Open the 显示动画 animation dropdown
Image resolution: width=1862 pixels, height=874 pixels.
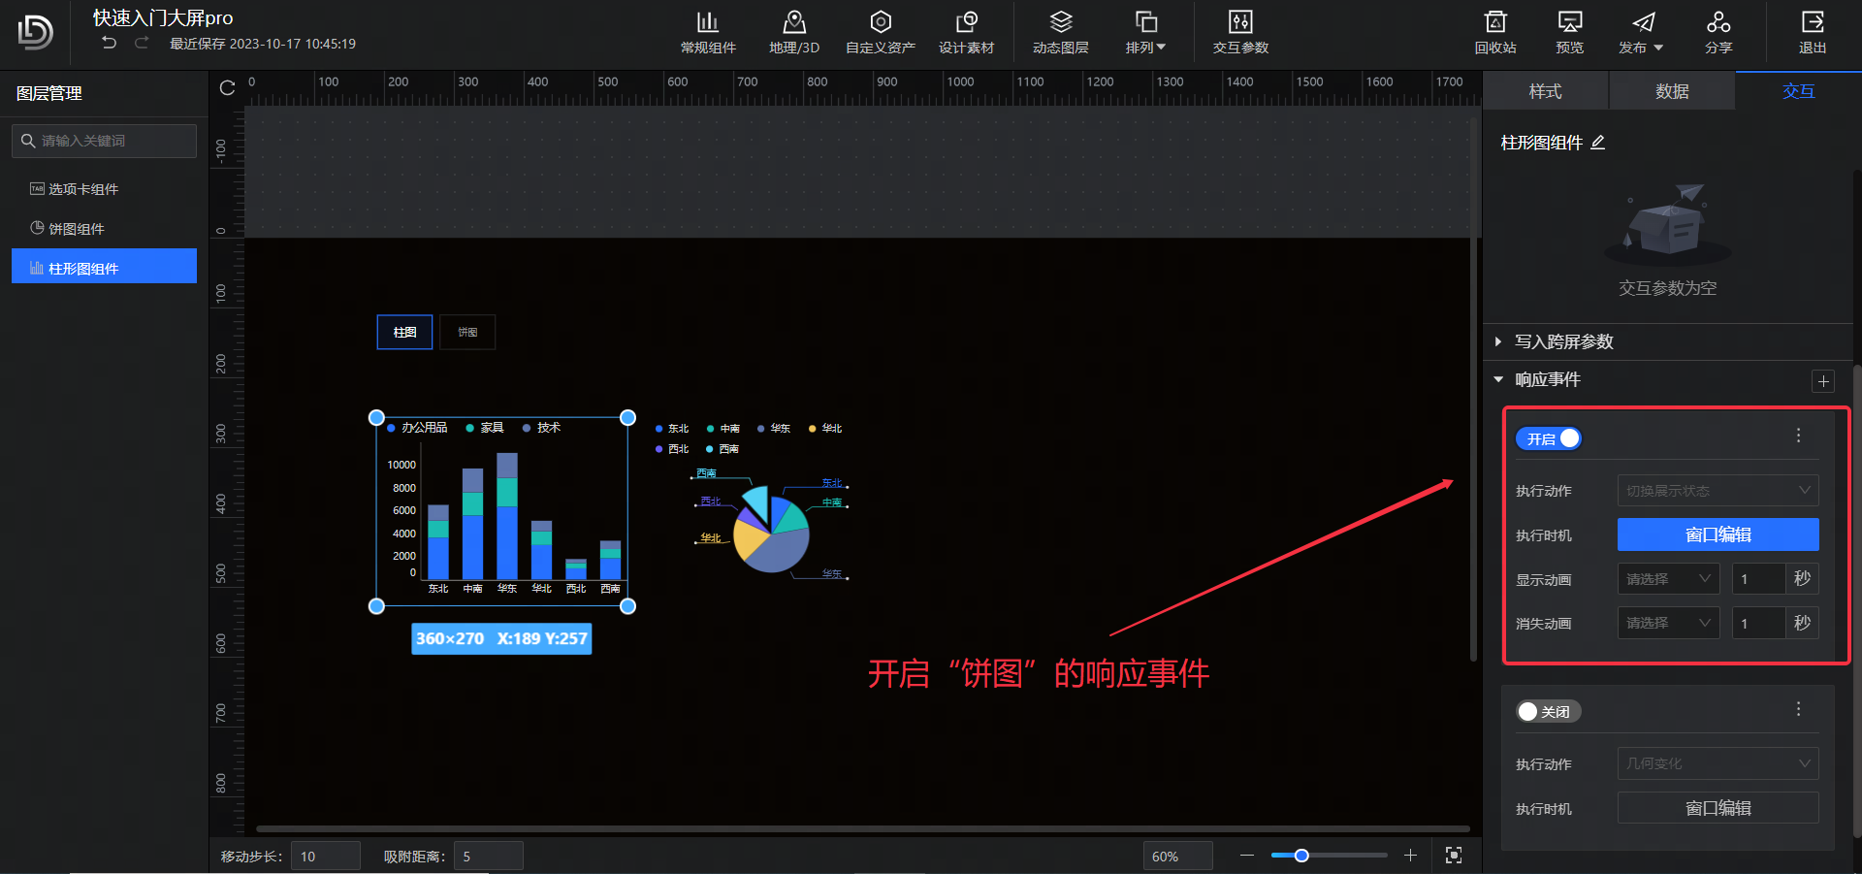[1667, 578]
